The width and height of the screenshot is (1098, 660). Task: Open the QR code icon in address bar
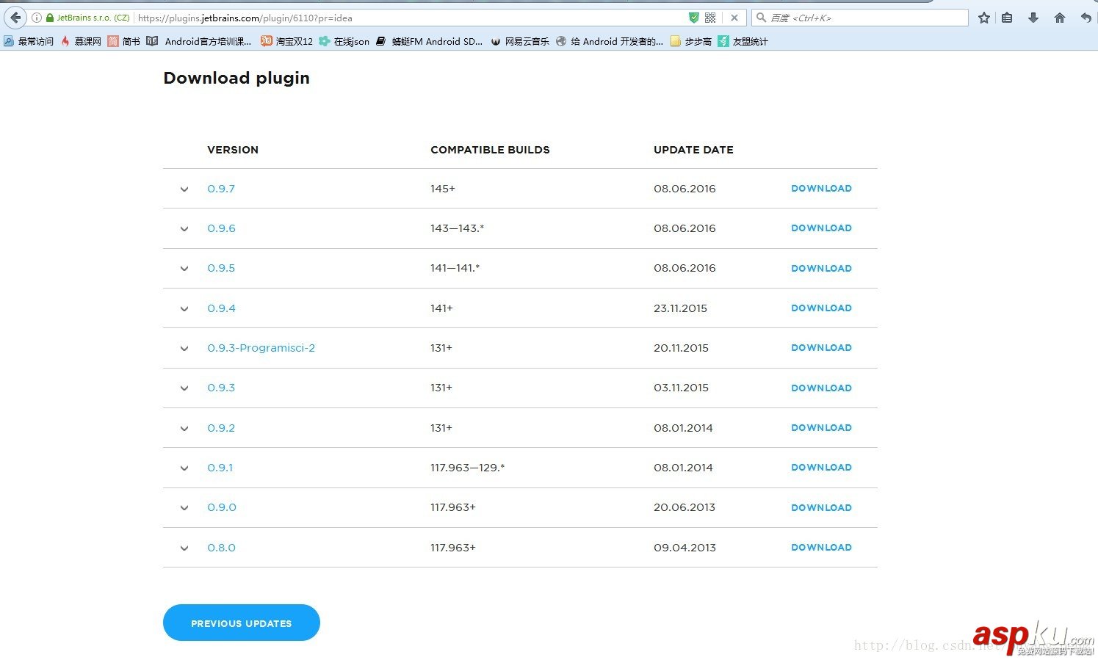(x=710, y=18)
